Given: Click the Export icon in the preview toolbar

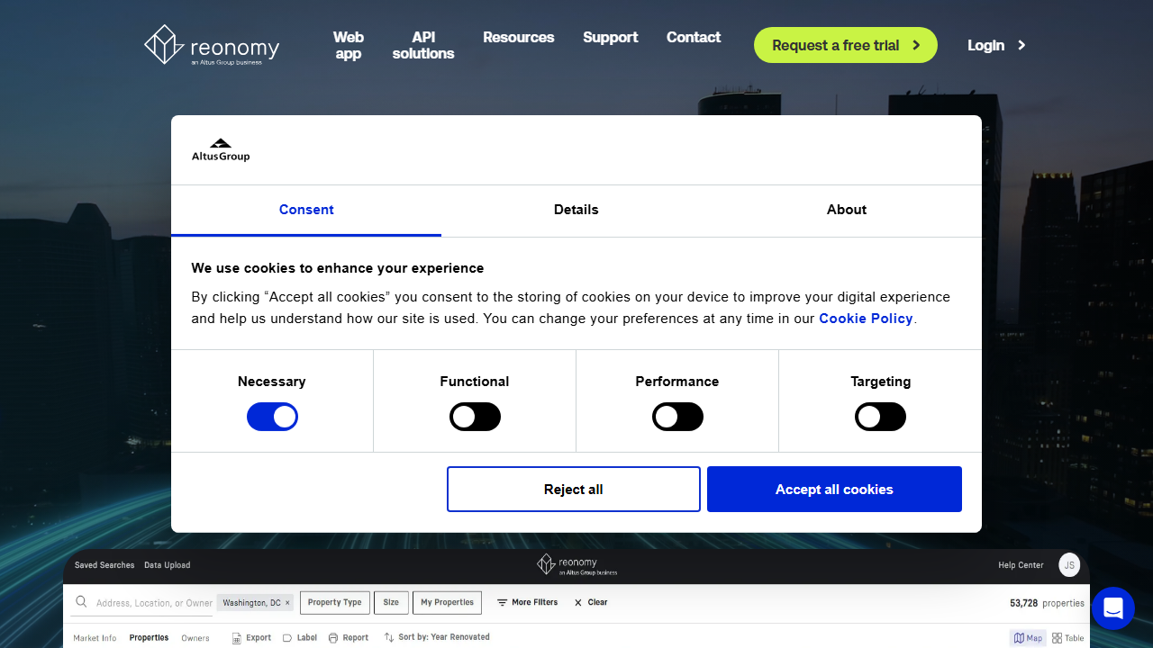Looking at the screenshot, I should click(x=237, y=638).
